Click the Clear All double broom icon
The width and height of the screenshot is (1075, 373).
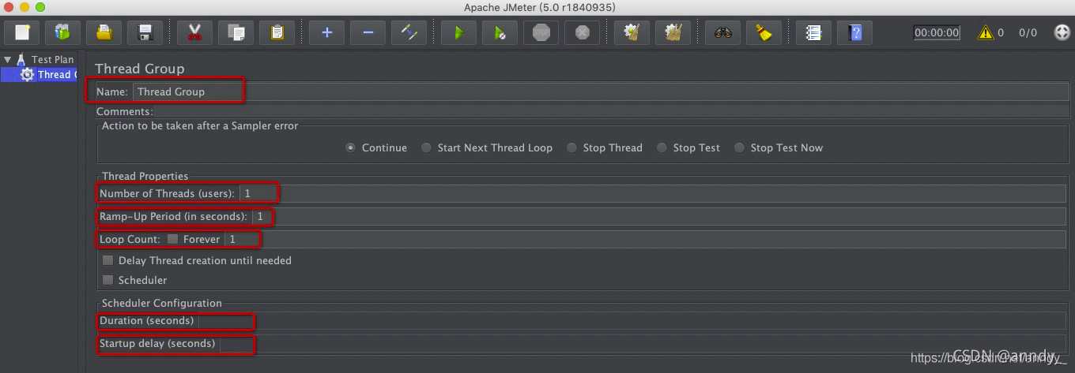(x=673, y=33)
